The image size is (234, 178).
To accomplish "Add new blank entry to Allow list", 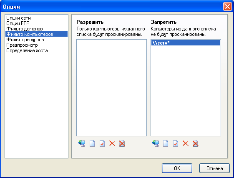I will pos(92,143).
